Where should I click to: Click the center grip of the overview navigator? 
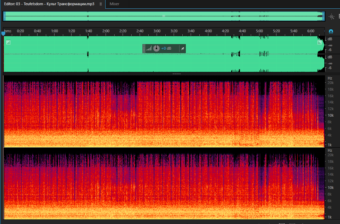(164, 16)
